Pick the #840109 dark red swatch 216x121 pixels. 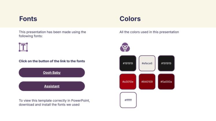point(147,82)
